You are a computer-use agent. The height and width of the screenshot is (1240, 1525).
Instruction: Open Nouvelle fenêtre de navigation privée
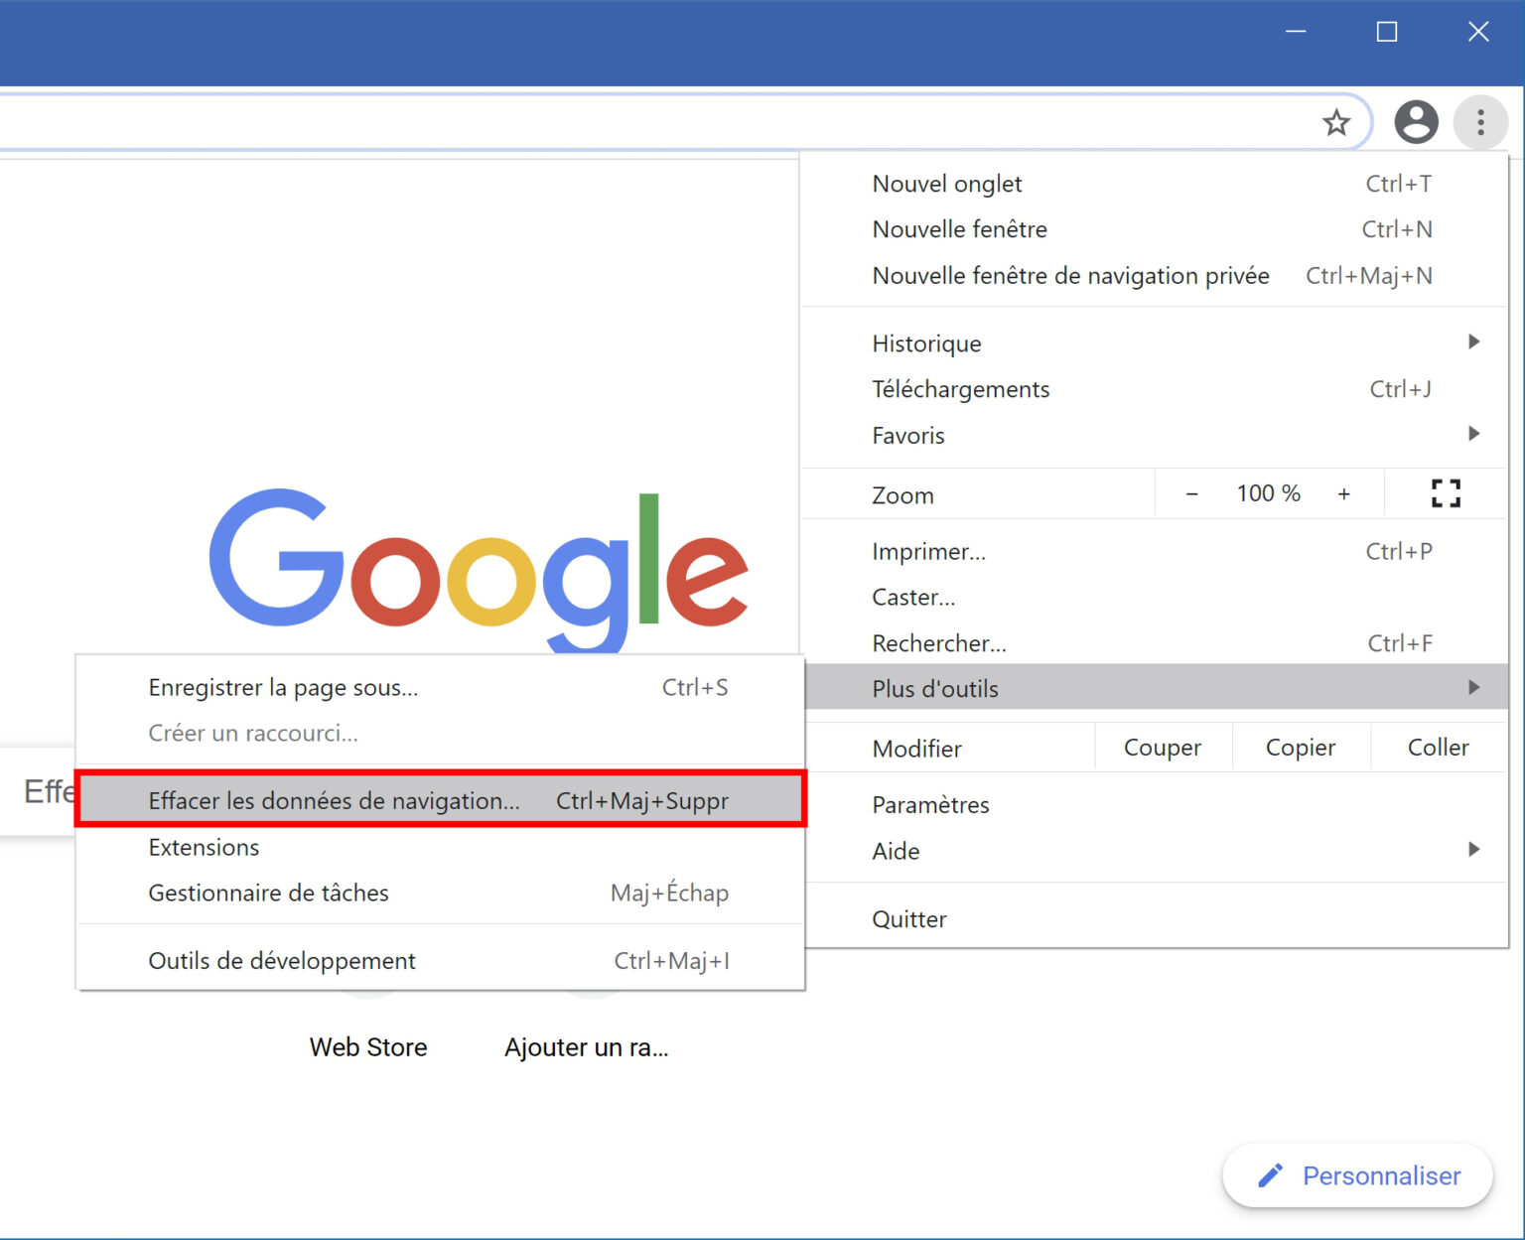[x=1070, y=276]
